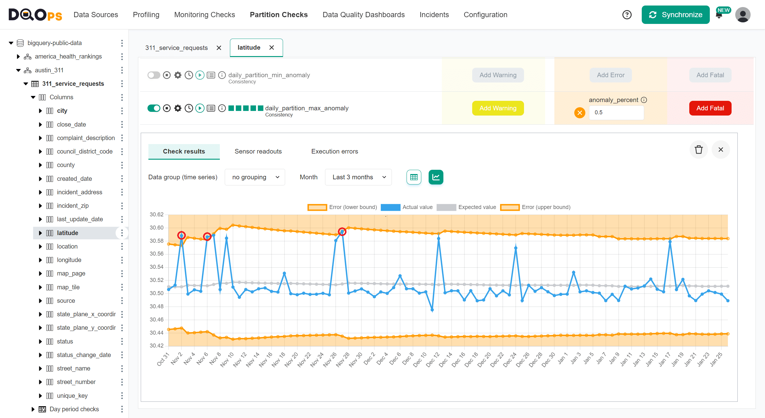Viewport: 765px width, 418px height.
Task: Switch to Sensor readouts tab
Action: [x=258, y=151]
